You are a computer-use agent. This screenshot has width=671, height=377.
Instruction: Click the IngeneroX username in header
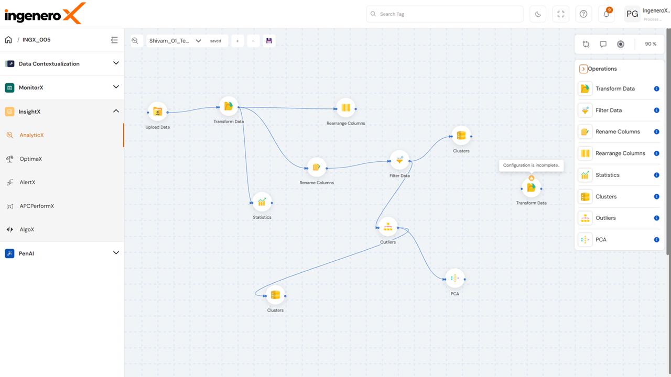point(656,10)
